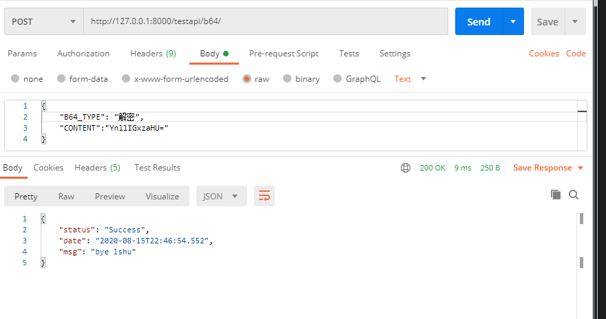The image size is (606, 319).
Task: Click the B64_TYPE line in request body
Action: 102,117
